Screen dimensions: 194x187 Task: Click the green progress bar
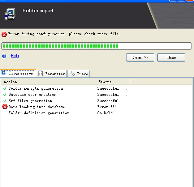[96, 46]
